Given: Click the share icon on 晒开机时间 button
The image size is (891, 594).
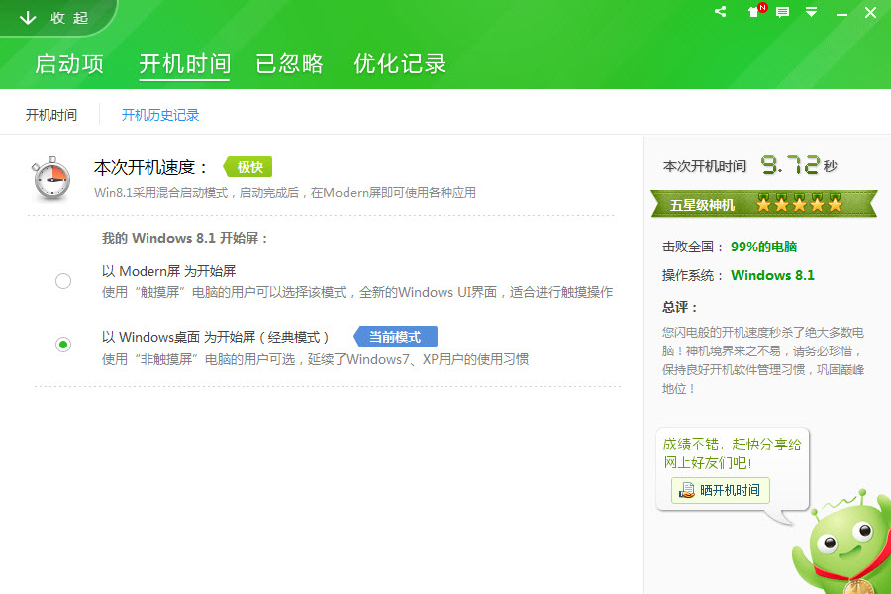Looking at the screenshot, I should pos(685,490).
